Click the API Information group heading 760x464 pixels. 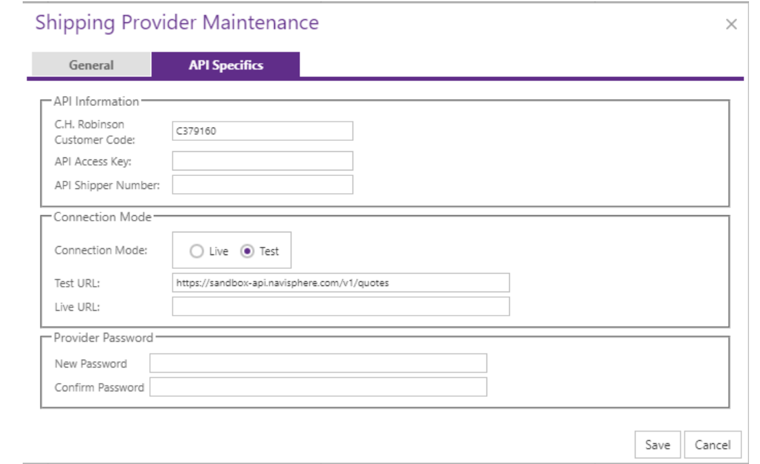pyautogui.click(x=96, y=102)
